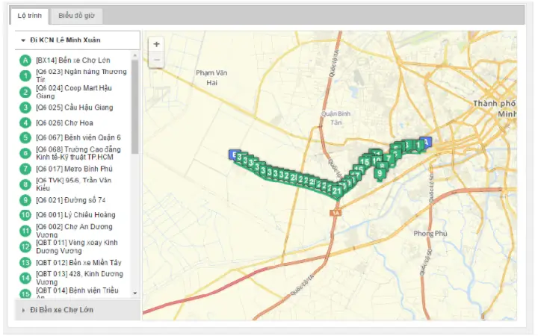Click blue start marker A on map
Screen dimensions: 538x336
coord(426,143)
